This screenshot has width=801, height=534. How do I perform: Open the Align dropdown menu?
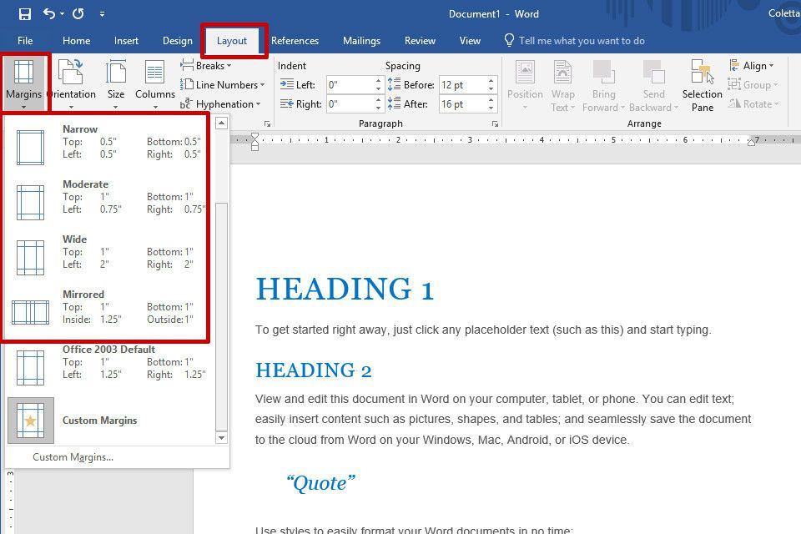point(752,66)
